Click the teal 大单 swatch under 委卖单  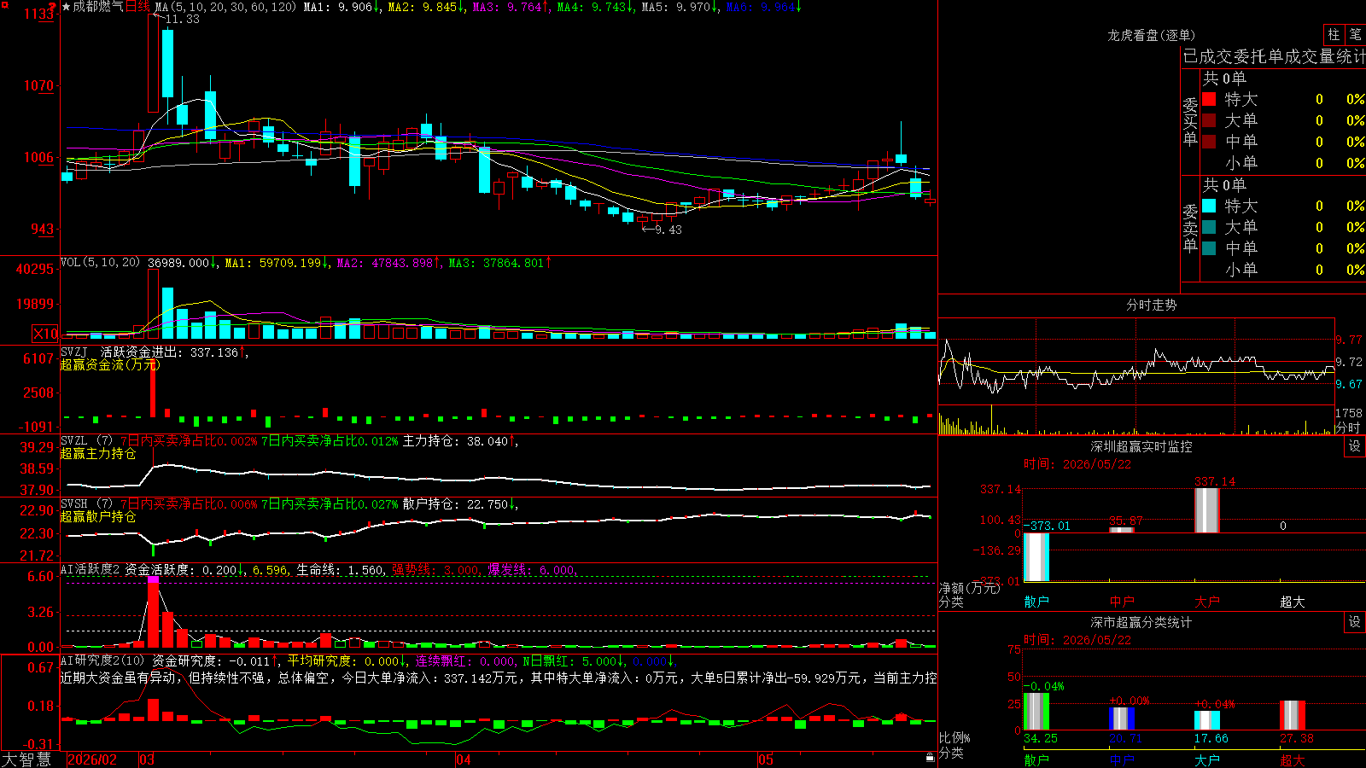(x=1209, y=227)
